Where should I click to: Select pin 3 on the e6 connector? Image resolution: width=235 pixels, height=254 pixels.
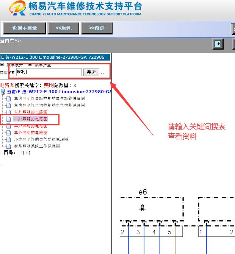pos(138,232)
